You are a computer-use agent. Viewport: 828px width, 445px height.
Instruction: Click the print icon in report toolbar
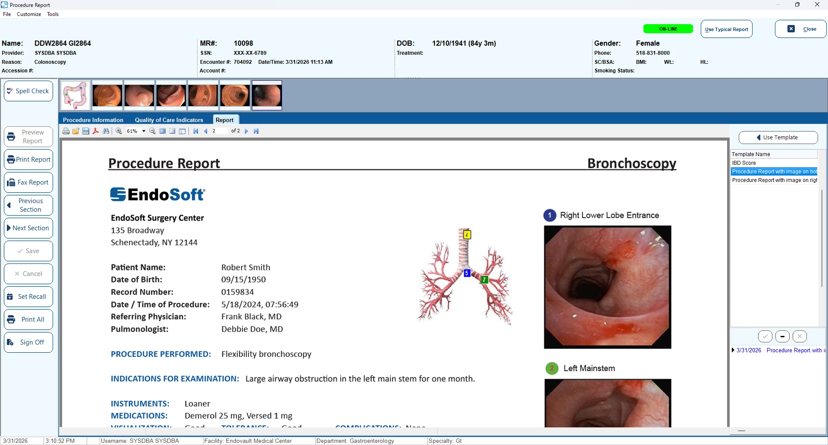pos(66,131)
